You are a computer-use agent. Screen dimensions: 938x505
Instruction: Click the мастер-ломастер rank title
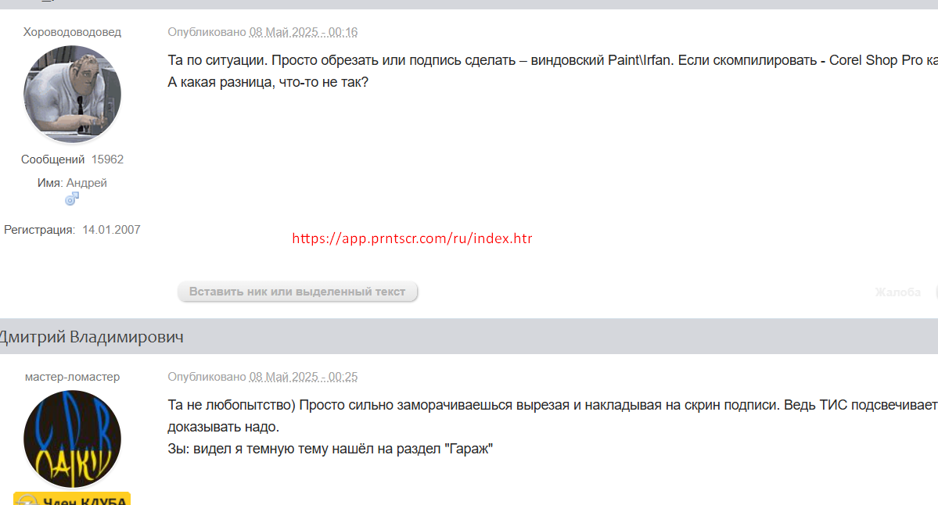[x=73, y=377]
